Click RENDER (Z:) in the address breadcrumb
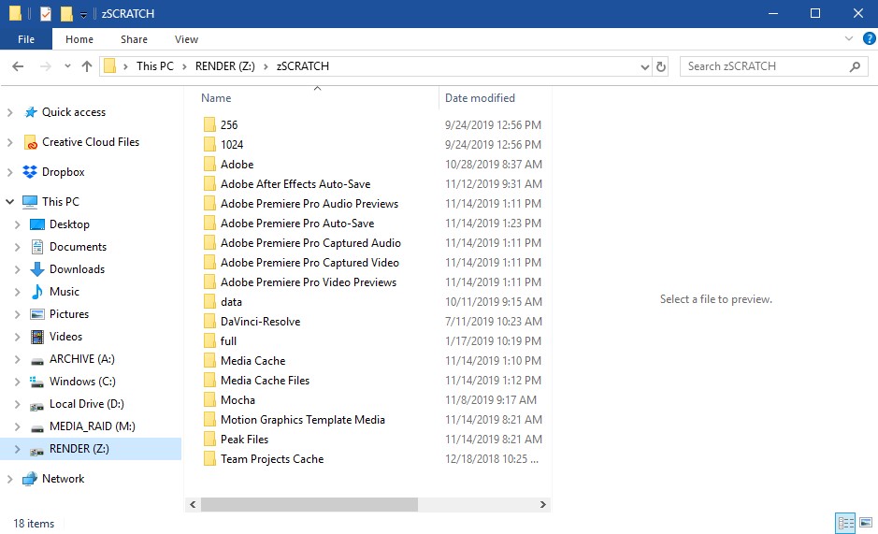The width and height of the screenshot is (878, 534). tap(225, 66)
